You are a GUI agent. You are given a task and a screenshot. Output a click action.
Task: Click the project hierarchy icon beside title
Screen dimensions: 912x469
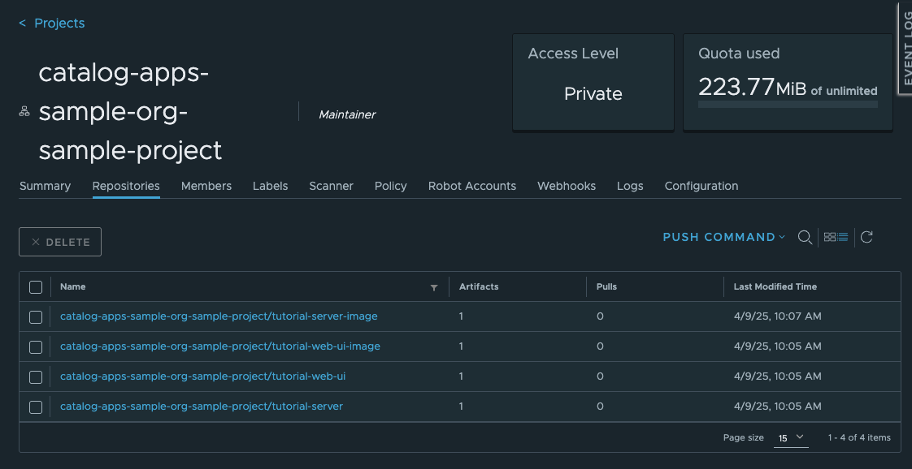pos(24,112)
